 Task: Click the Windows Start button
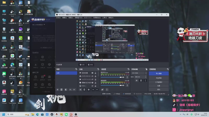coord(4,114)
